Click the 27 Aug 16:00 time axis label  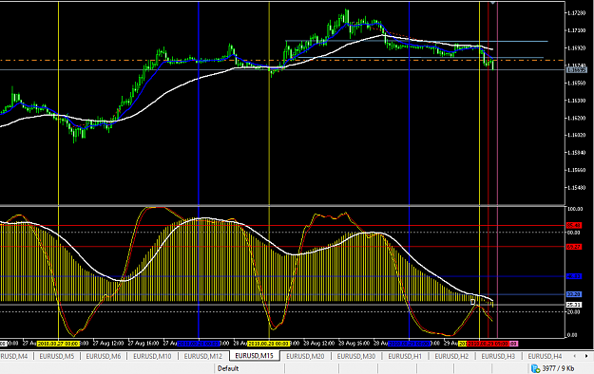click(x=144, y=344)
